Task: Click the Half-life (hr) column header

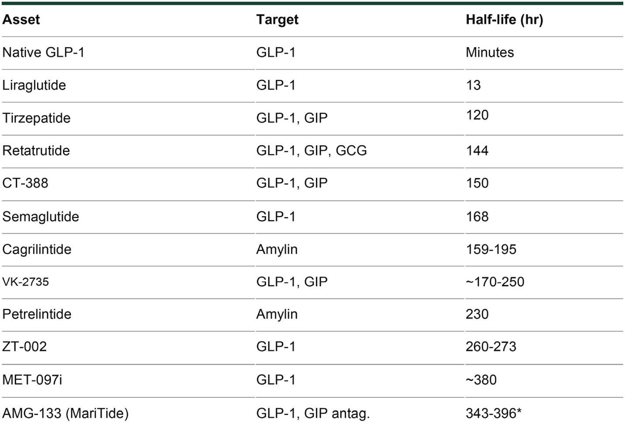Action: 504,20
